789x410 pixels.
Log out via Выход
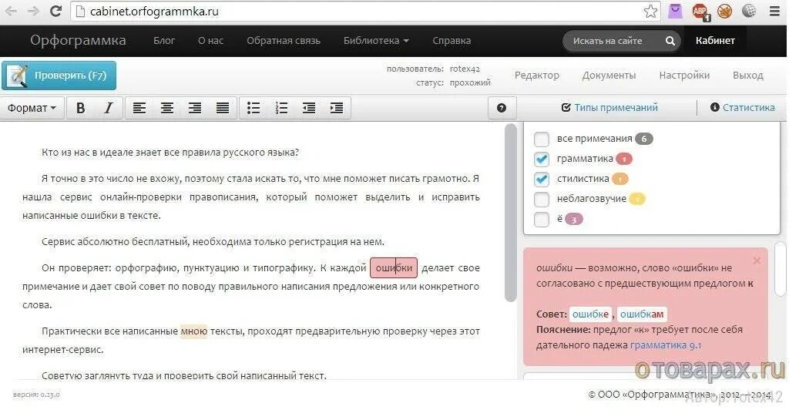[x=747, y=76]
